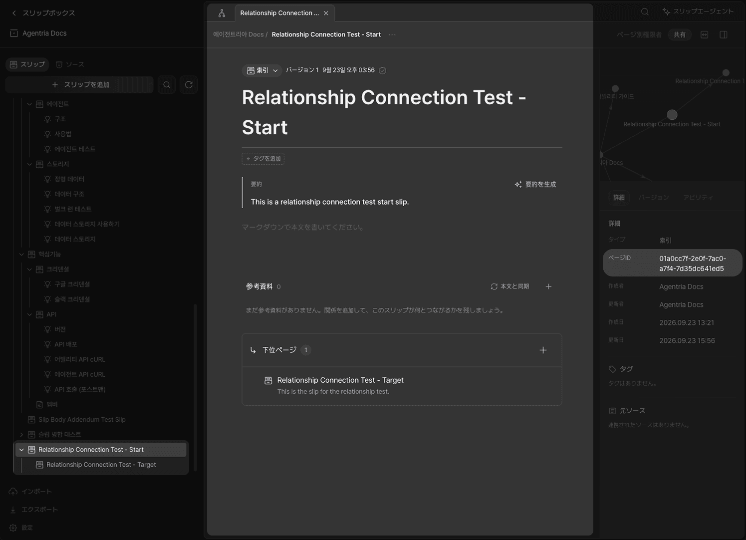The height and width of the screenshot is (540, 746).
Task: Switch to the ソース tab
Action: coord(70,64)
